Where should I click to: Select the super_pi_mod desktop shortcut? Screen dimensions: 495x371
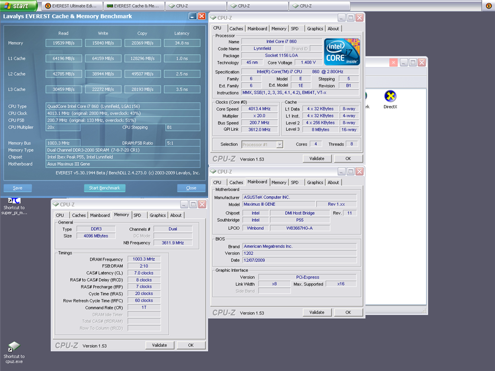tap(14, 200)
